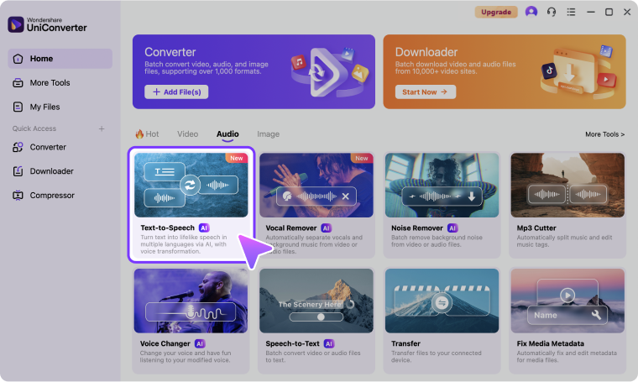Click the UniConverter logo icon

(16, 24)
